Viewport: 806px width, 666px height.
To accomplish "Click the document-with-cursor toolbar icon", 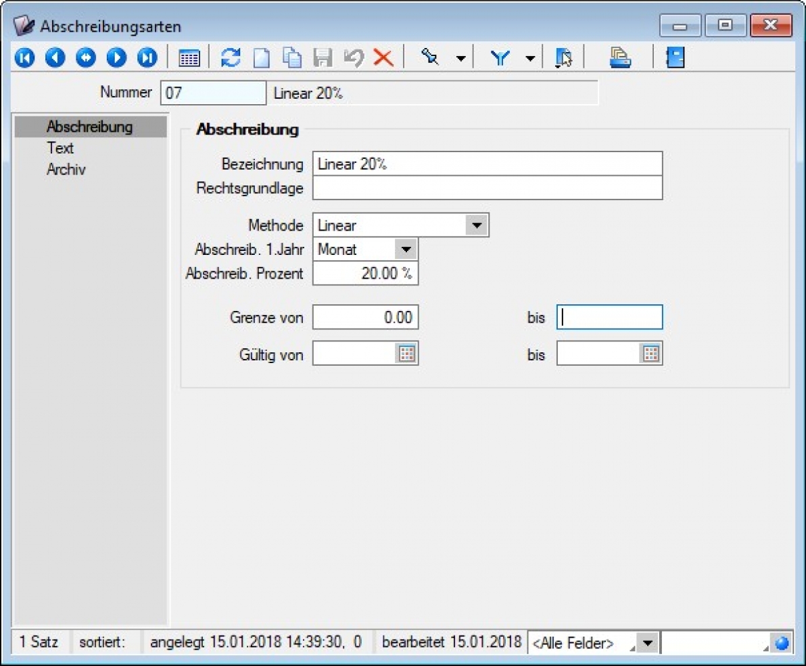I will click(x=563, y=57).
